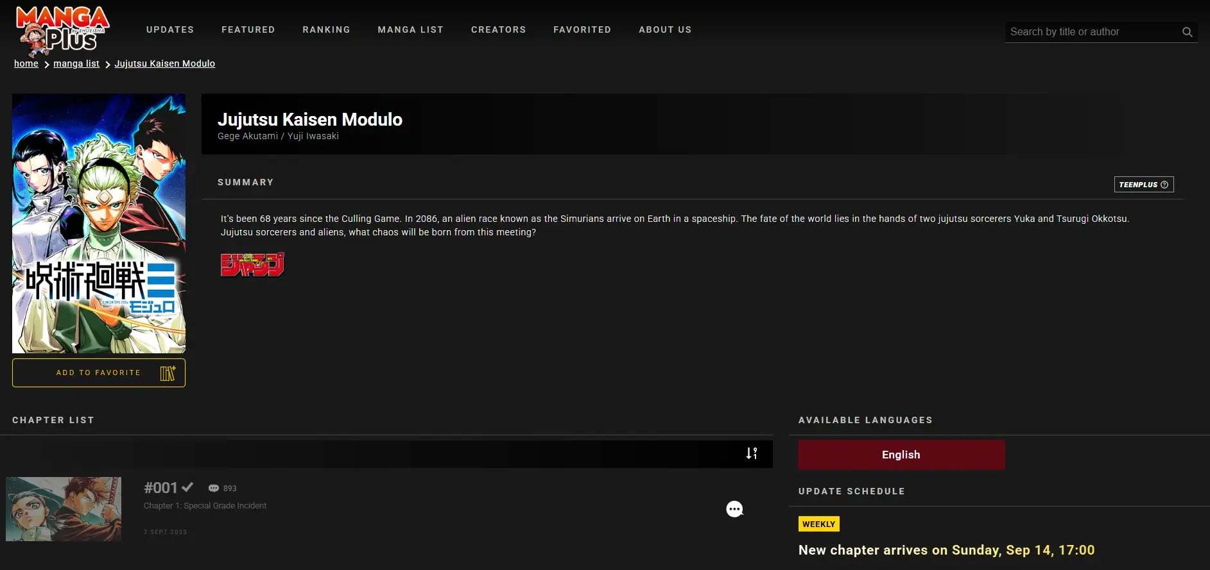Open the Creators section
The image size is (1210, 570).
(499, 29)
